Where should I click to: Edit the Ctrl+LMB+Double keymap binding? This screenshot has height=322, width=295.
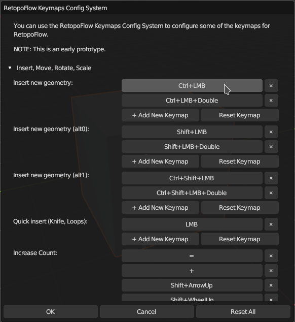click(192, 101)
